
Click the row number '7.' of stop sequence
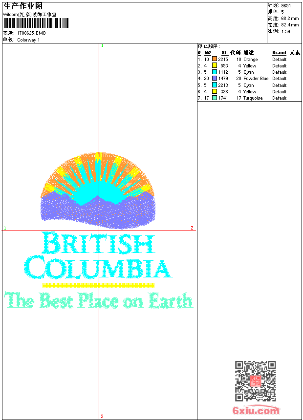[200, 98]
